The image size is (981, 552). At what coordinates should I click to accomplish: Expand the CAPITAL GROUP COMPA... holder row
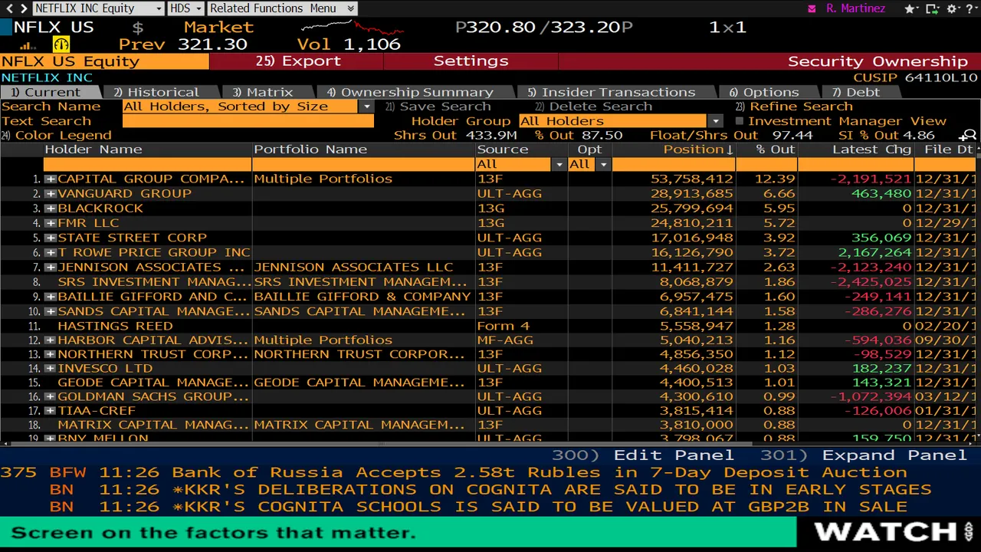51,179
